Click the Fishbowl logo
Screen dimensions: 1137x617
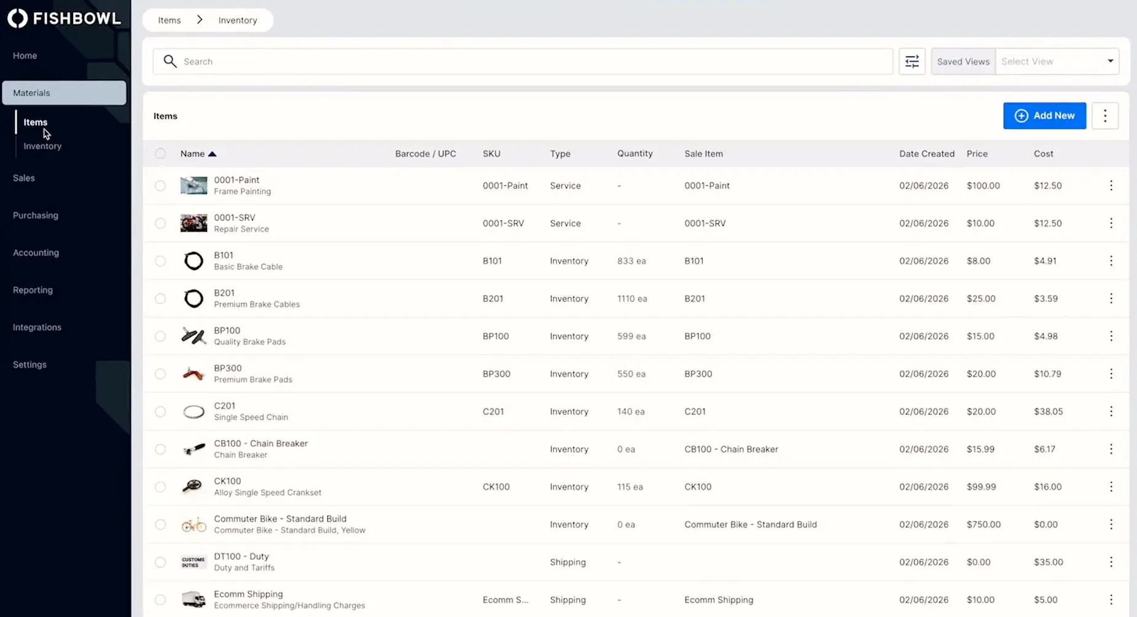pyautogui.click(x=64, y=18)
